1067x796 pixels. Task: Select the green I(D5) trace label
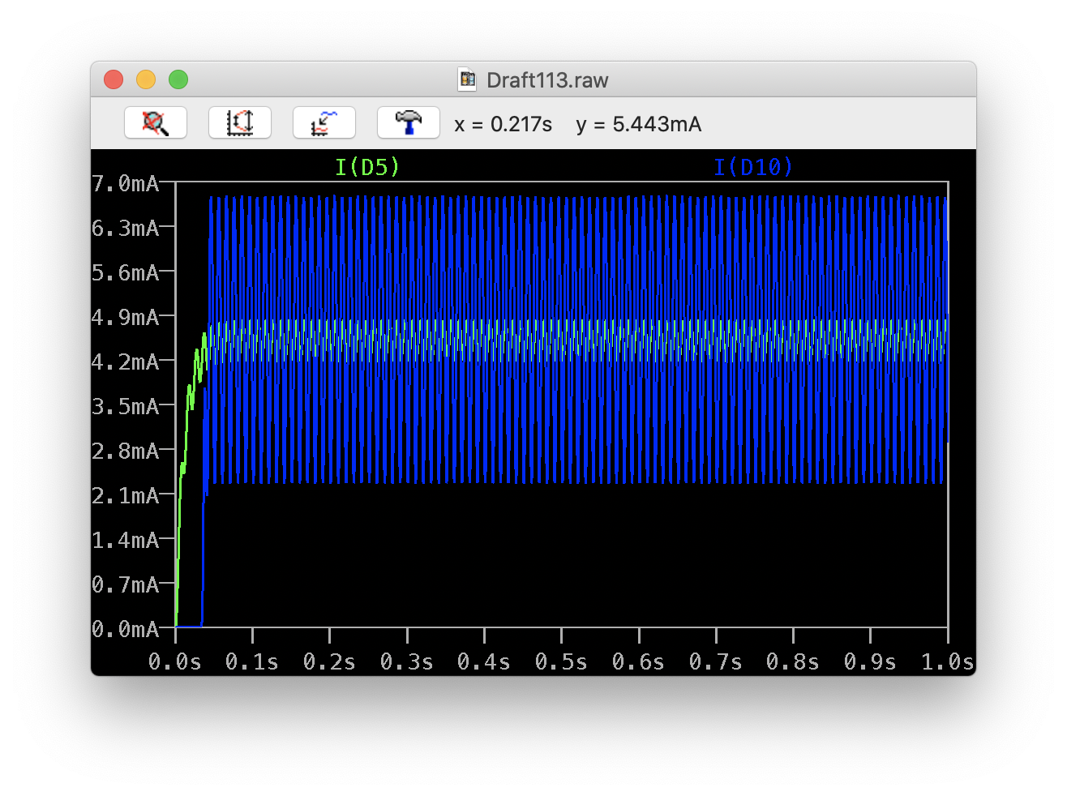pyautogui.click(x=367, y=167)
